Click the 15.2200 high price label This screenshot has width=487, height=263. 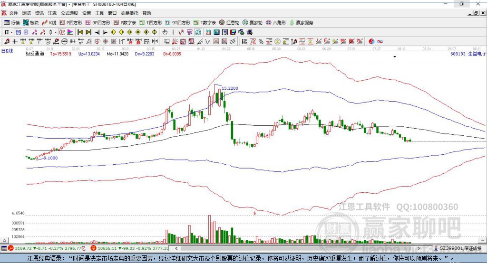[230, 88]
